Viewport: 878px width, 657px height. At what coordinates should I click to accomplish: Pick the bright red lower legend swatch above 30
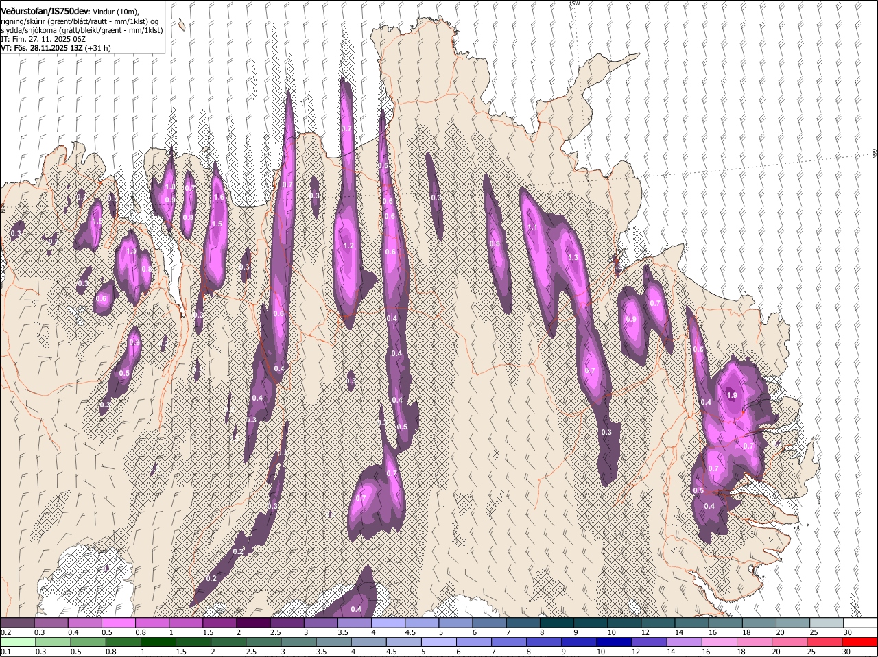pyautogui.click(x=860, y=642)
